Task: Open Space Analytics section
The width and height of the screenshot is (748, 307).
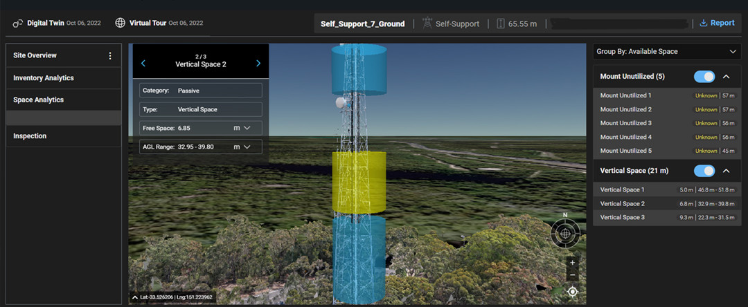Action: [x=64, y=100]
